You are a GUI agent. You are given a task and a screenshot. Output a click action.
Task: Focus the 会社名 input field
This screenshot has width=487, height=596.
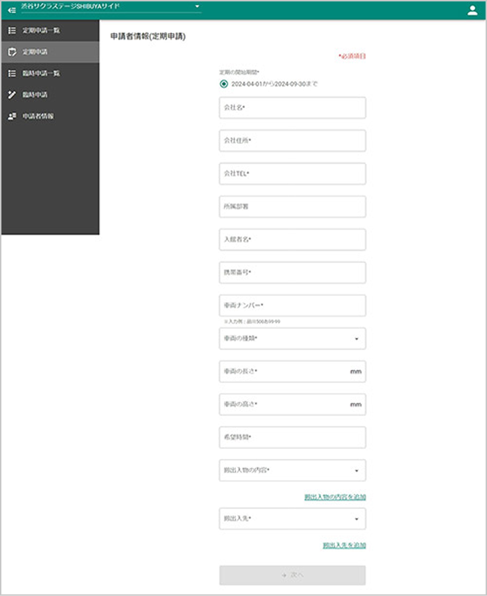[292, 108]
